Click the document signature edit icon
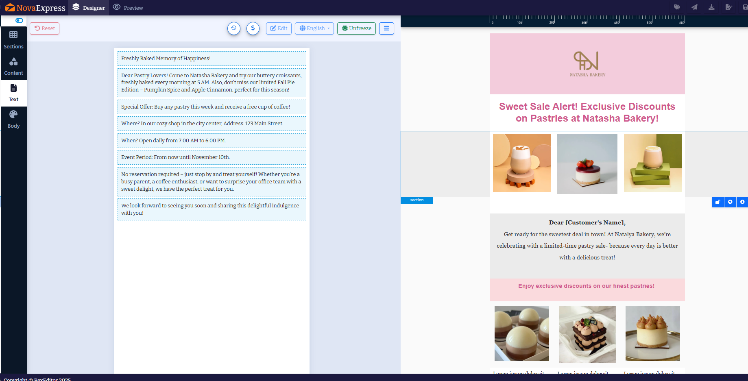Image resolution: width=748 pixels, height=381 pixels. [x=728, y=7]
